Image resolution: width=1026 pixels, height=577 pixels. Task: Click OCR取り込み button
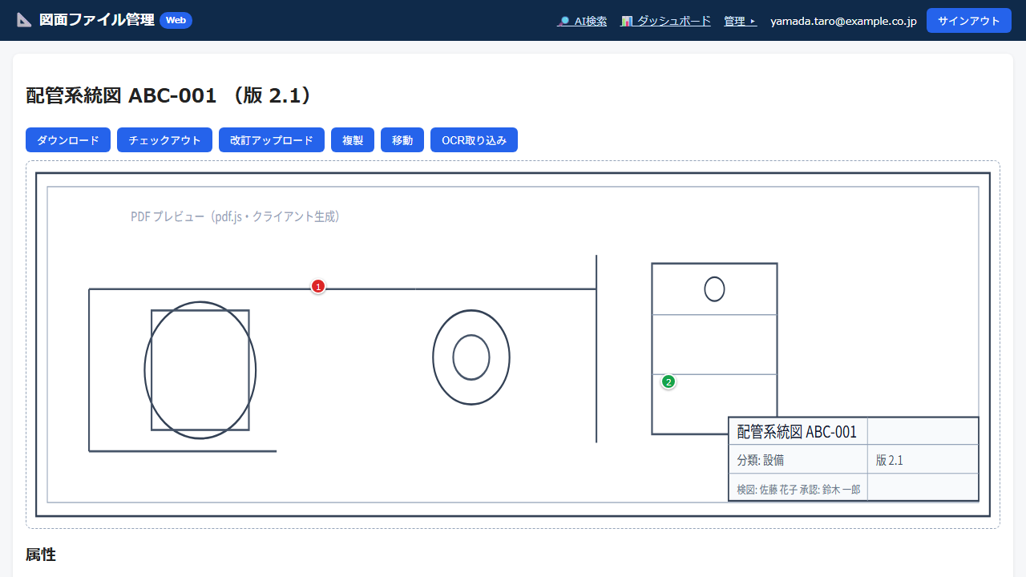point(474,139)
